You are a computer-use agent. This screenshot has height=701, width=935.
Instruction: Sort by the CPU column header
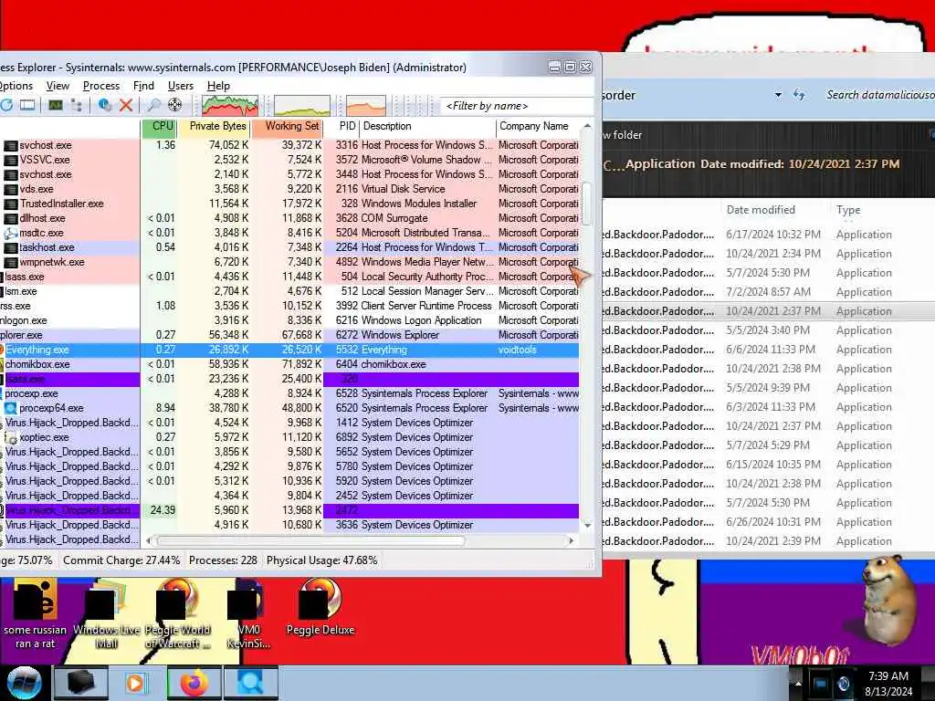point(160,126)
